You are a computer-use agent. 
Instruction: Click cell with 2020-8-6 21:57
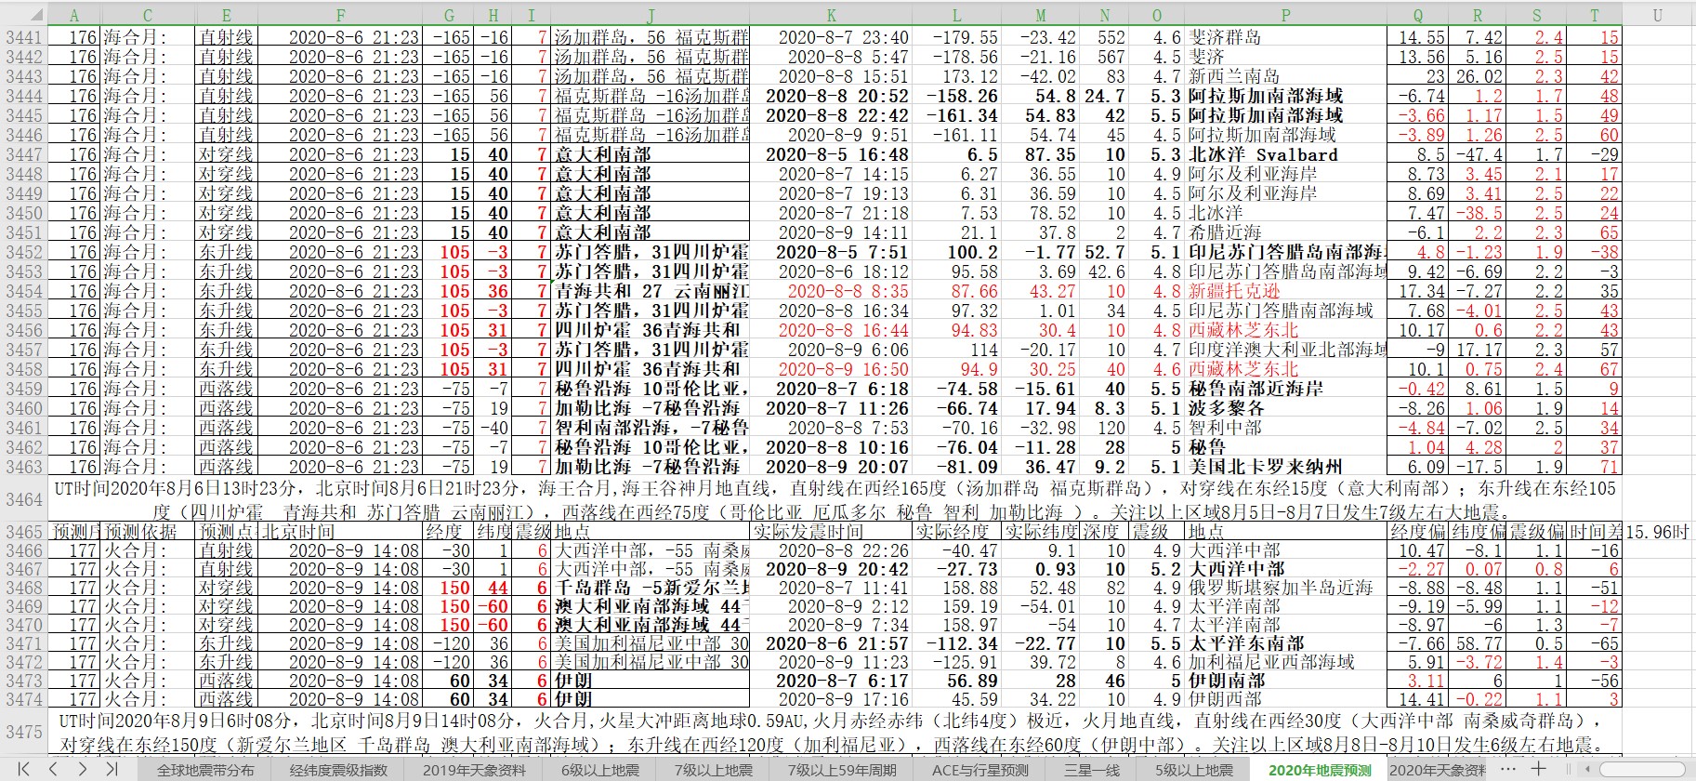[x=831, y=643]
